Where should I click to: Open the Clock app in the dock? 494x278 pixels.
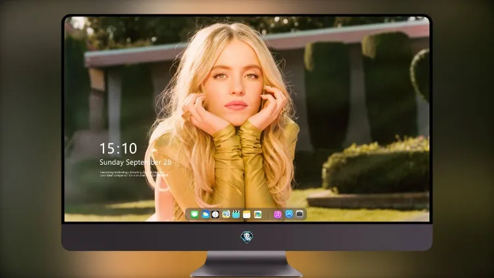[x=215, y=214]
